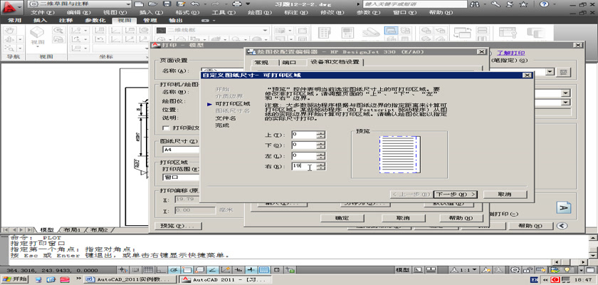Open the plot range 窗口 dropdown
598x285 pixels.
(182, 177)
